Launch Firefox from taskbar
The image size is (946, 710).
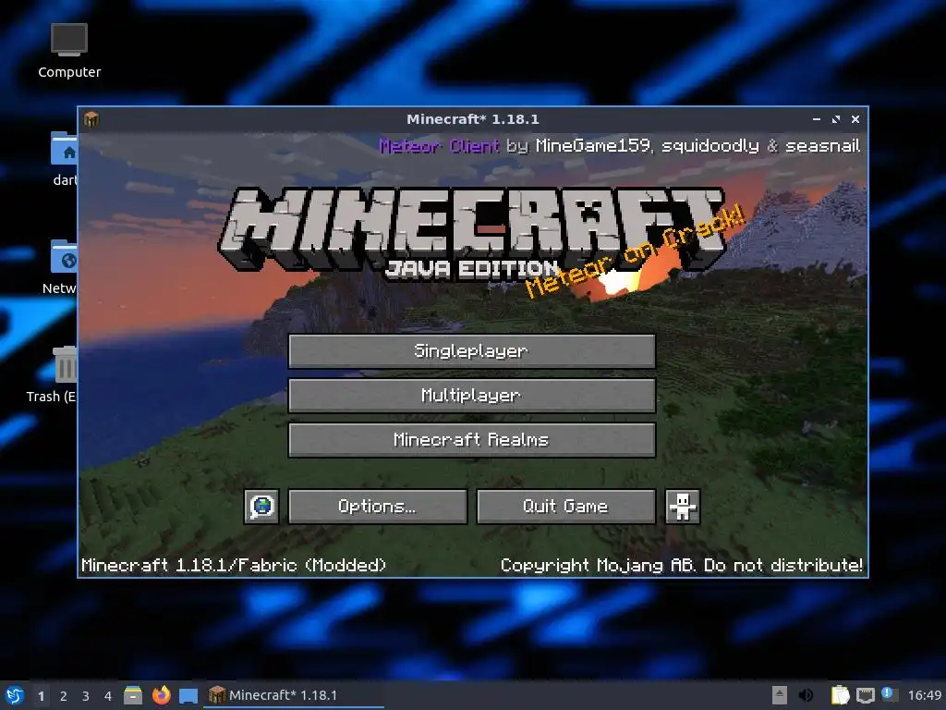click(161, 695)
